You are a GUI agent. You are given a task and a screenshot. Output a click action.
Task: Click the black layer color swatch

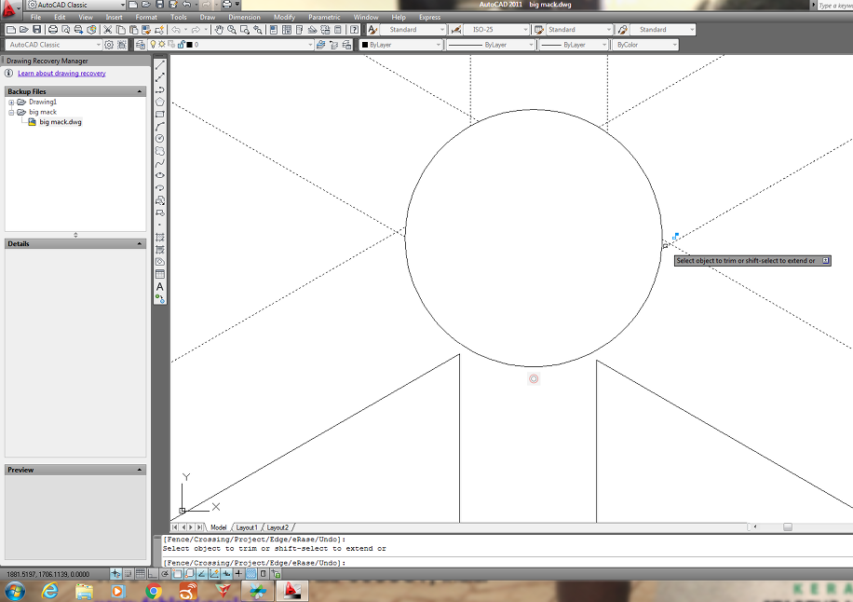189,45
